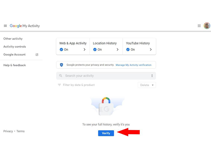This screenshot has height=158, width=211.
Task: Open the Terms link
Action: point(21,131)
